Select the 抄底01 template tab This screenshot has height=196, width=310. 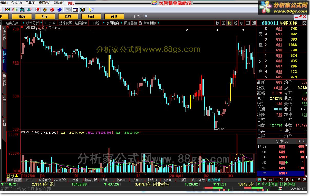[x=106, y=180]
